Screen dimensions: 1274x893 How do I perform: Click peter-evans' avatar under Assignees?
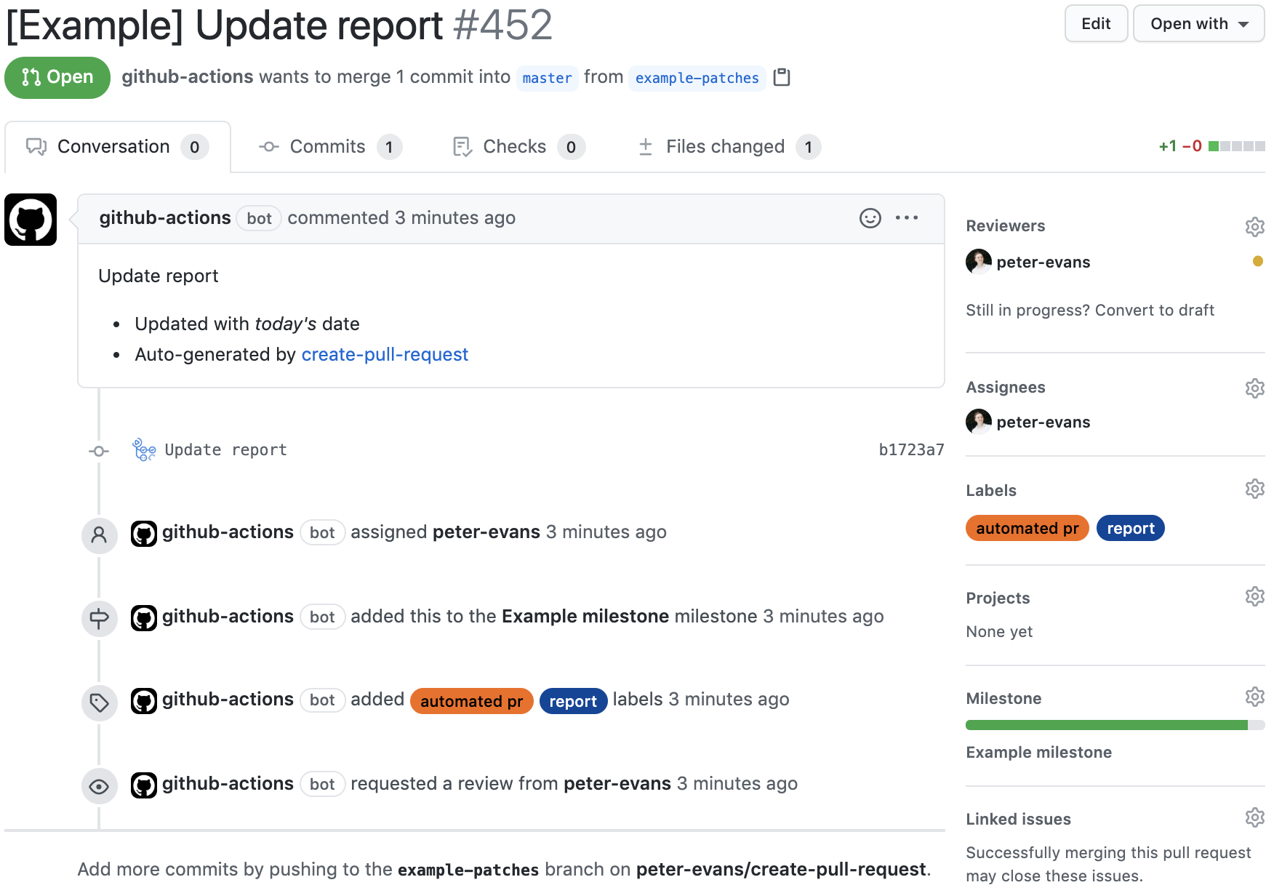pos(979,422)
